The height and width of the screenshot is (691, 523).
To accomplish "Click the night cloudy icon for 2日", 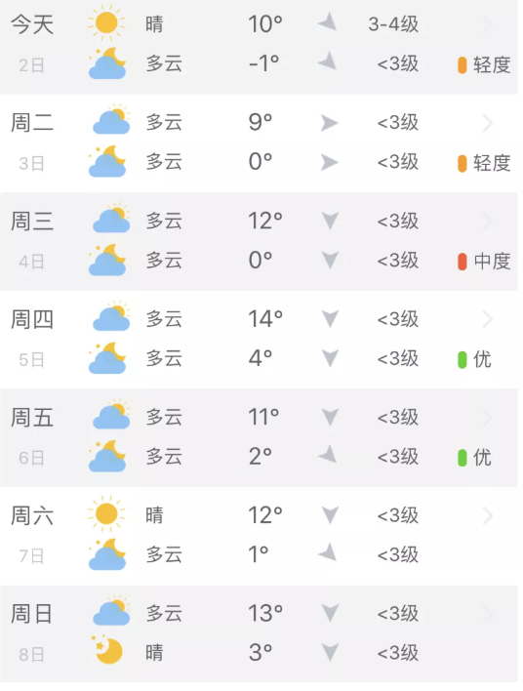I will pos(107,63).
